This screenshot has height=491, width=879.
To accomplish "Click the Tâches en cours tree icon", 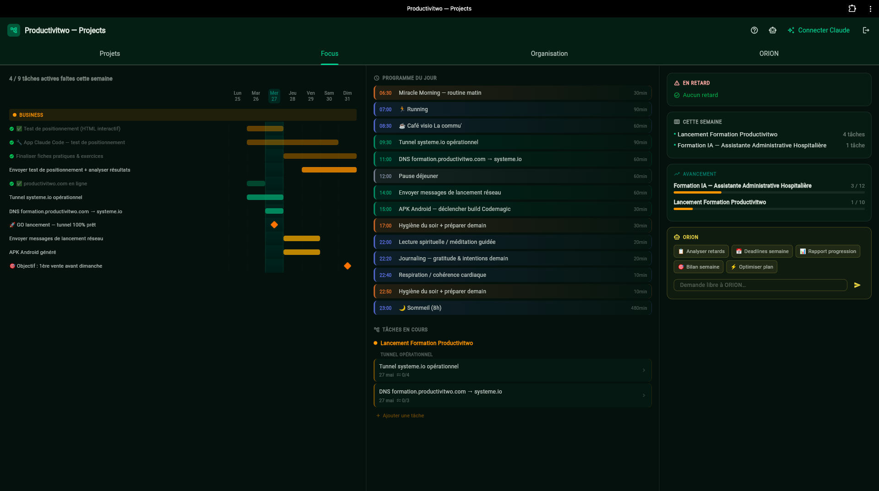I will pos(377,329).
